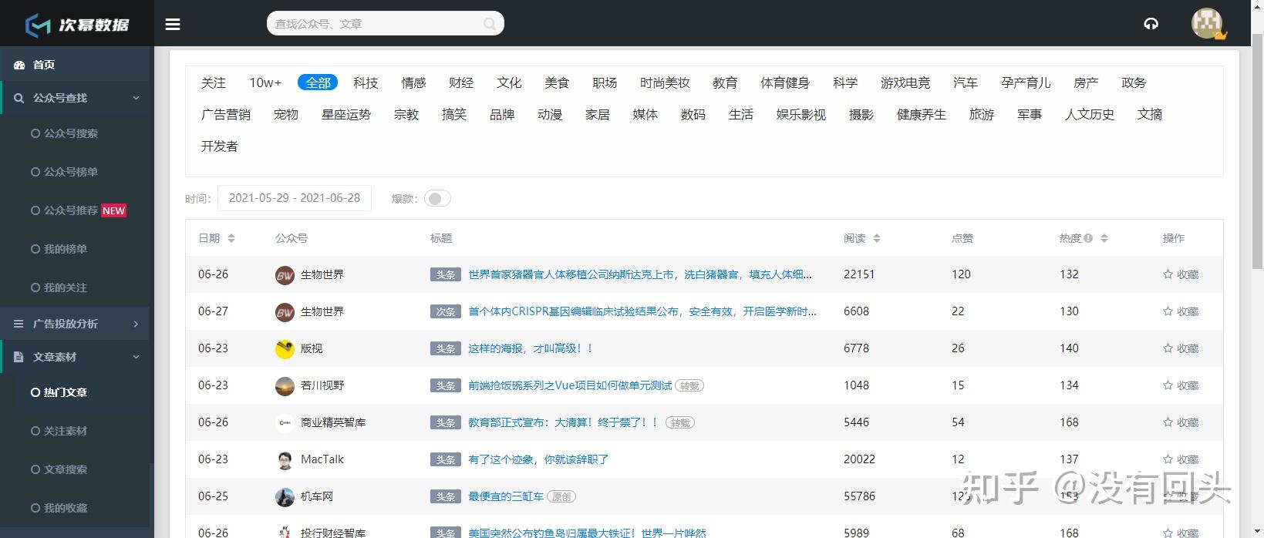Select the 开发者 category filter
The width and height of the screenshot is (1264, 538).
220,146
